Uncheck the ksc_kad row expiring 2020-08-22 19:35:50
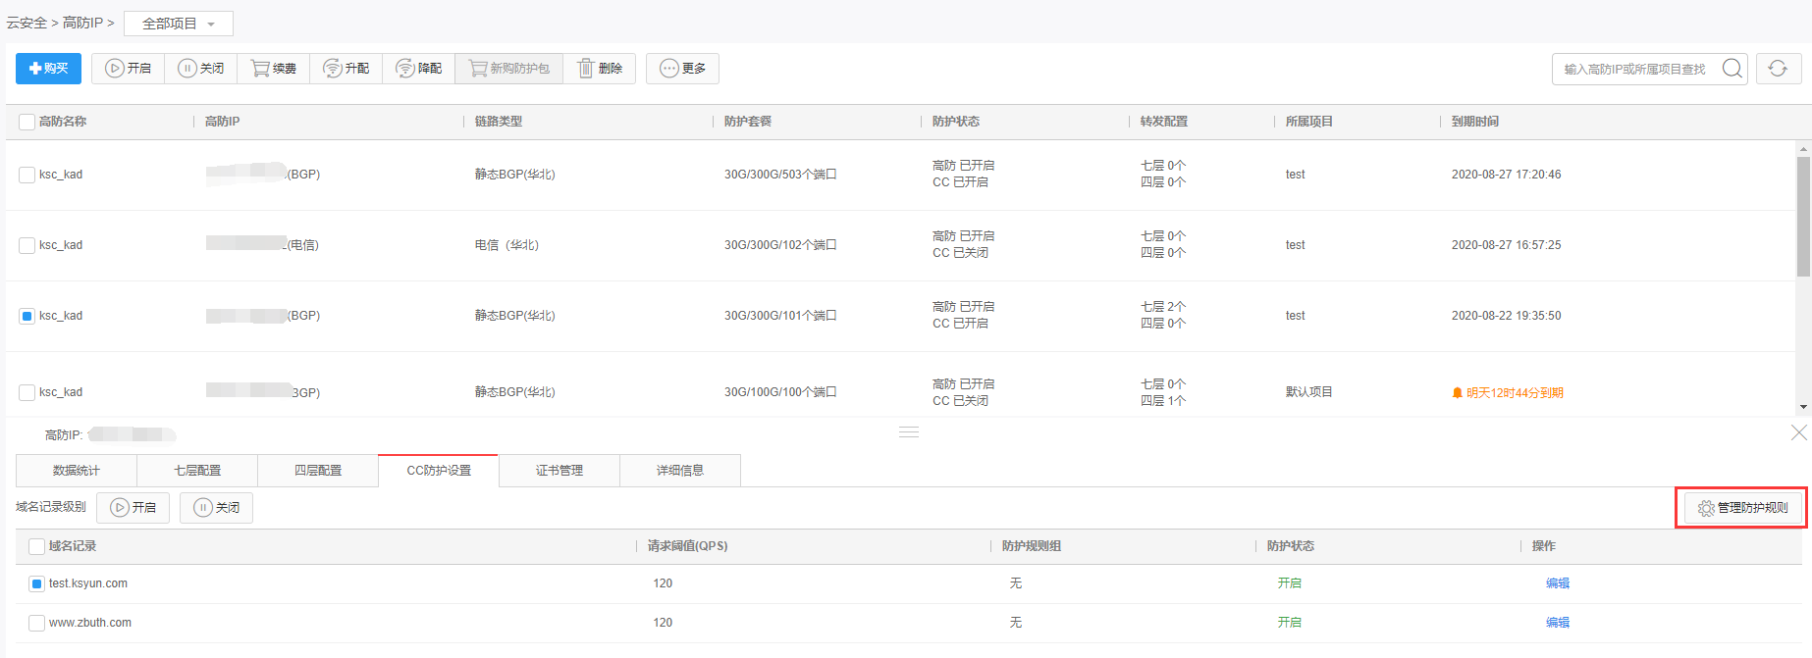1812x658 pixels. point(27,316)
